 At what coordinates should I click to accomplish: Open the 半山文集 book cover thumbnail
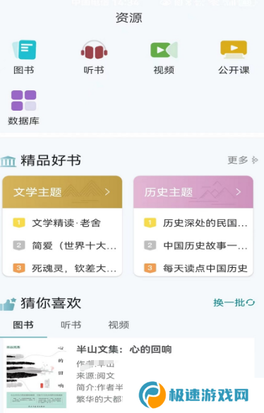point(37,376)
